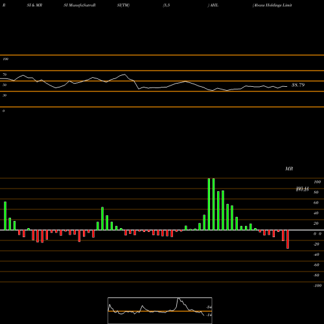Click the RSI axis label 70

(x=5, y=75)
